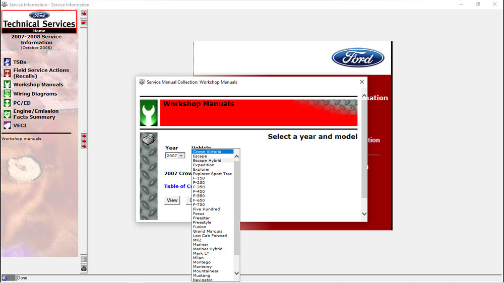Click dialog scrollbar down arrow
This screenshot has width=504, height=283.
(364, 214)
